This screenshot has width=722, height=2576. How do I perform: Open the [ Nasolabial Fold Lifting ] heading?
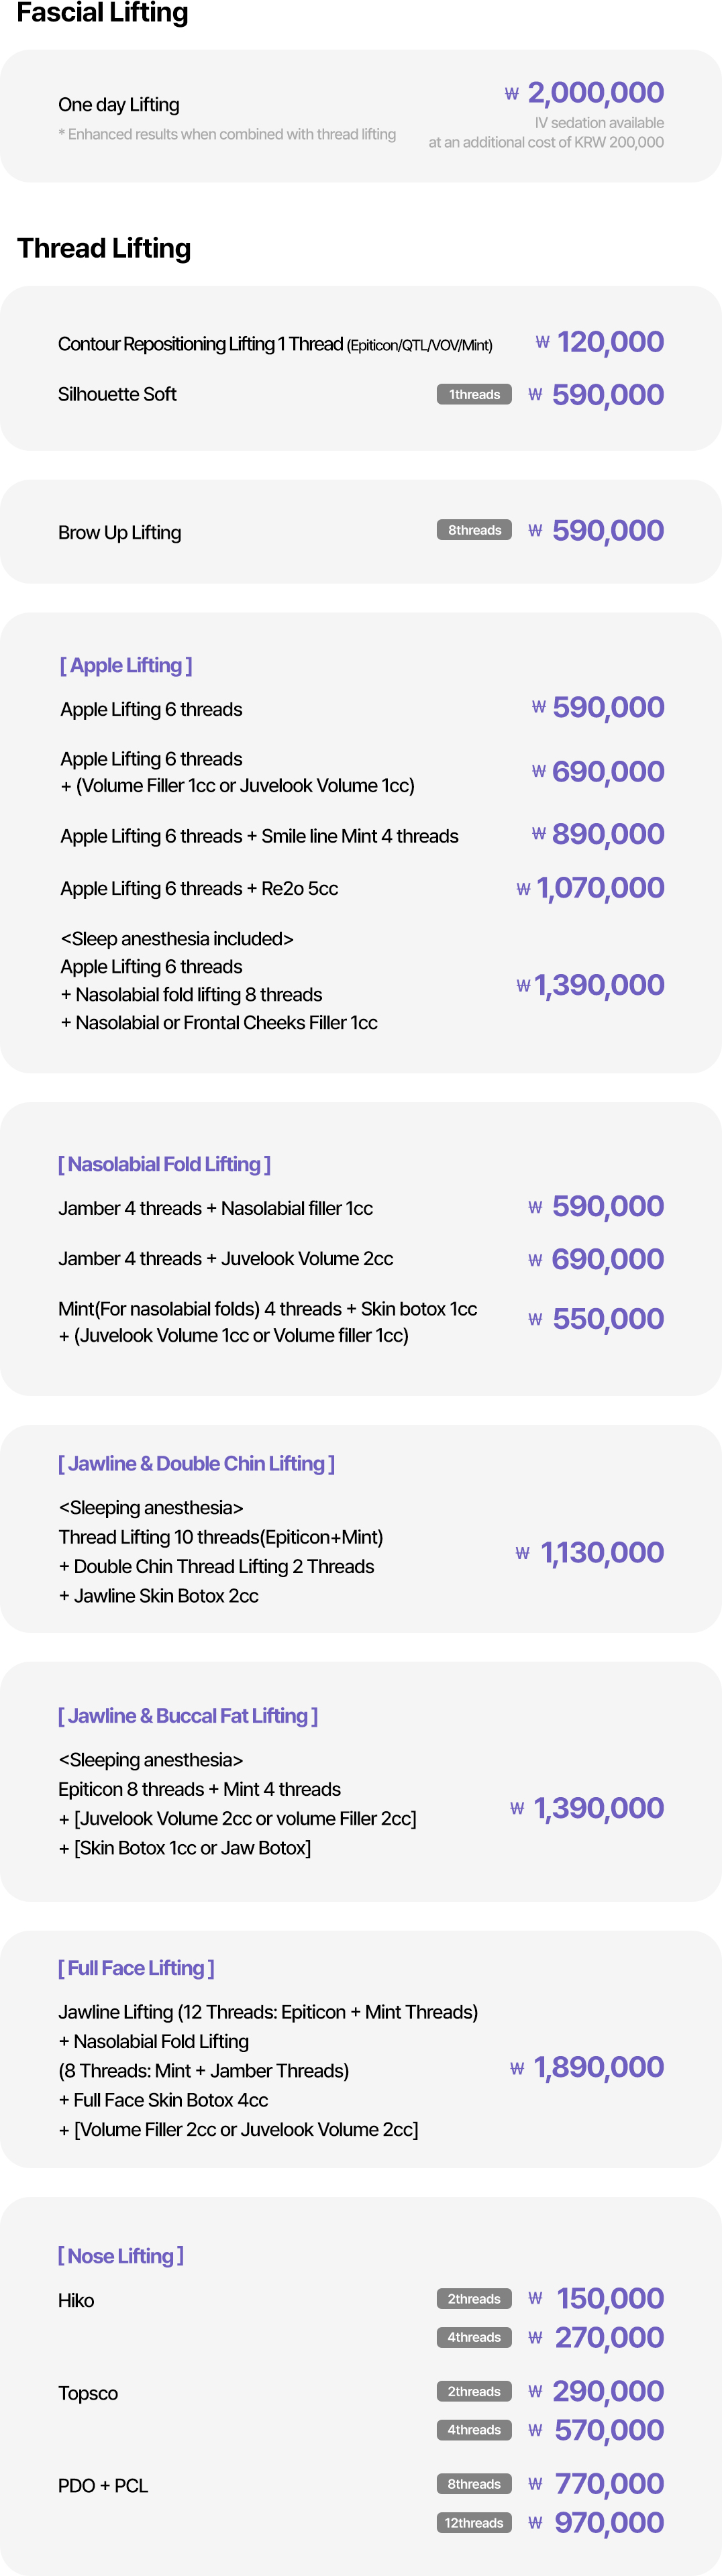click(164, 1164)
